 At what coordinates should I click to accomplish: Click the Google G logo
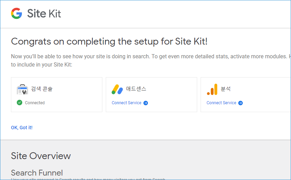click(x=16, y=13)
